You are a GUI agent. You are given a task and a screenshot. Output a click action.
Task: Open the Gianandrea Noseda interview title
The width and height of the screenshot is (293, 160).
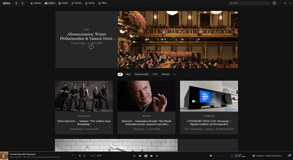coord(146,123)
